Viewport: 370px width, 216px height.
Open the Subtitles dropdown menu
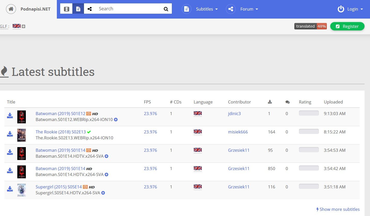pyautogui.click(x=206, y=9)
